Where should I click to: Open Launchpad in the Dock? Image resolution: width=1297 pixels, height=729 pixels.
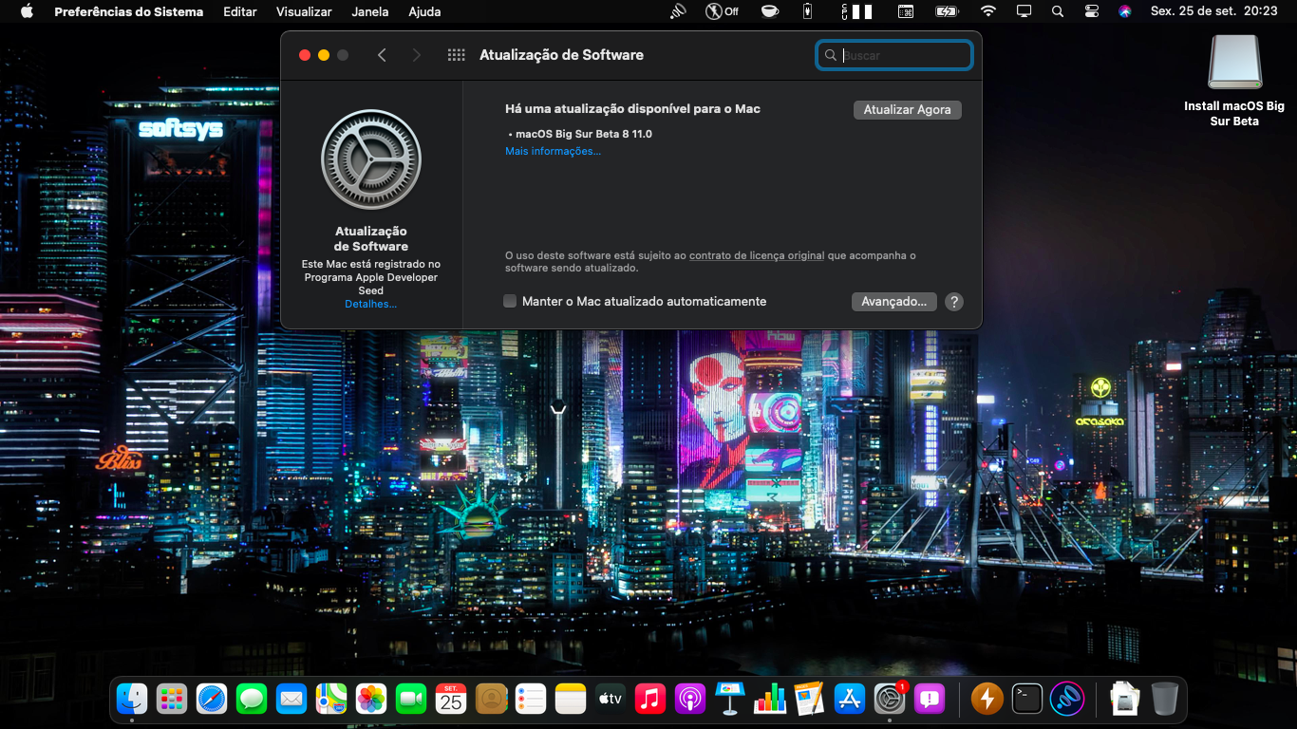[x=172, y=700]
